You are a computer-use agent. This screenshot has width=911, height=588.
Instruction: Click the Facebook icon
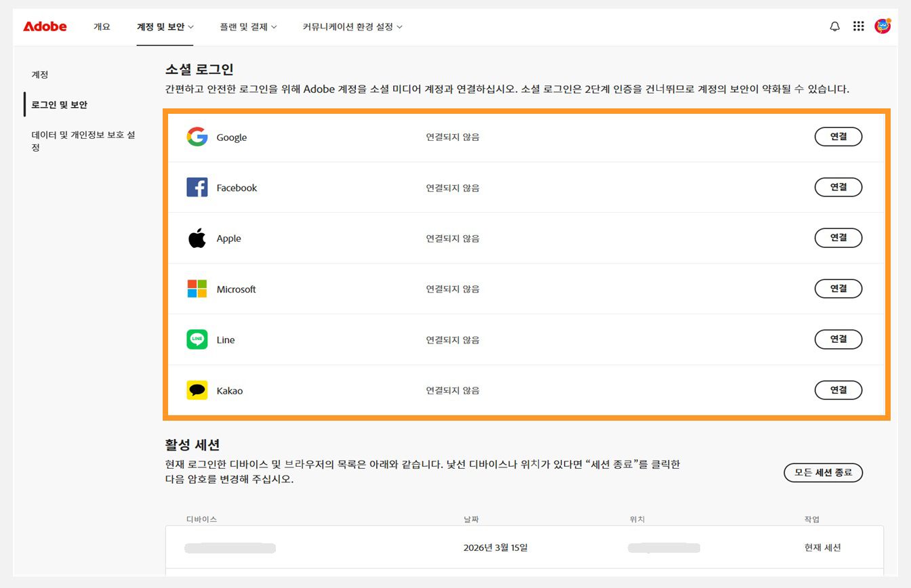(x=197, y=187)
